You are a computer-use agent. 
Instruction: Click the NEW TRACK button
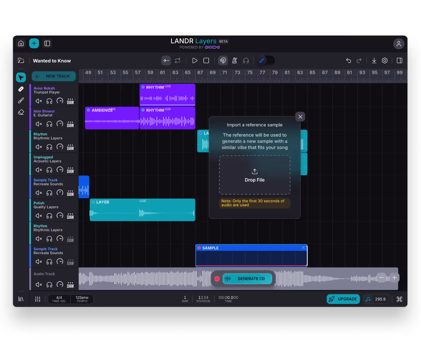click(x=54, y=76)
